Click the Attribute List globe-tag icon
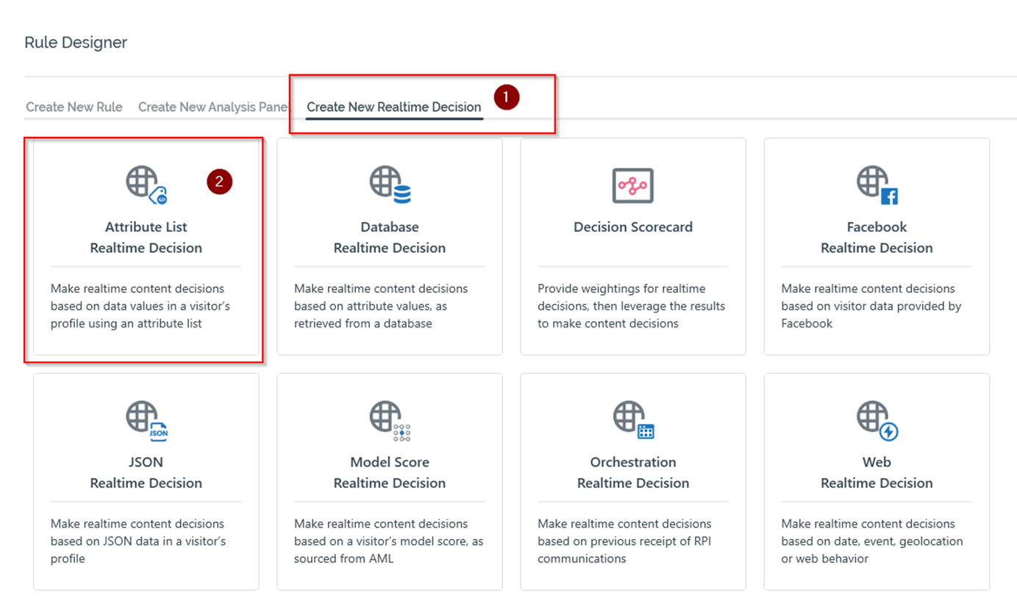This screenshot has height=601, width=1017. point(146,185)
